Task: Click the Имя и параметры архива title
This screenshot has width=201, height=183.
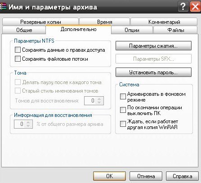Action: click(x=53, y=7)
